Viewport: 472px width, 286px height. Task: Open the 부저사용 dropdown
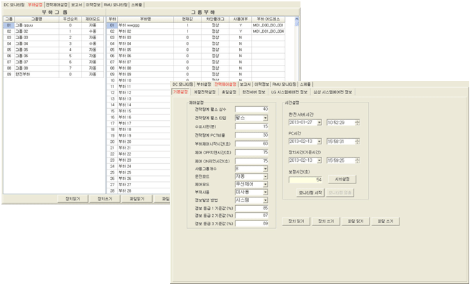[x=265, y=193]
